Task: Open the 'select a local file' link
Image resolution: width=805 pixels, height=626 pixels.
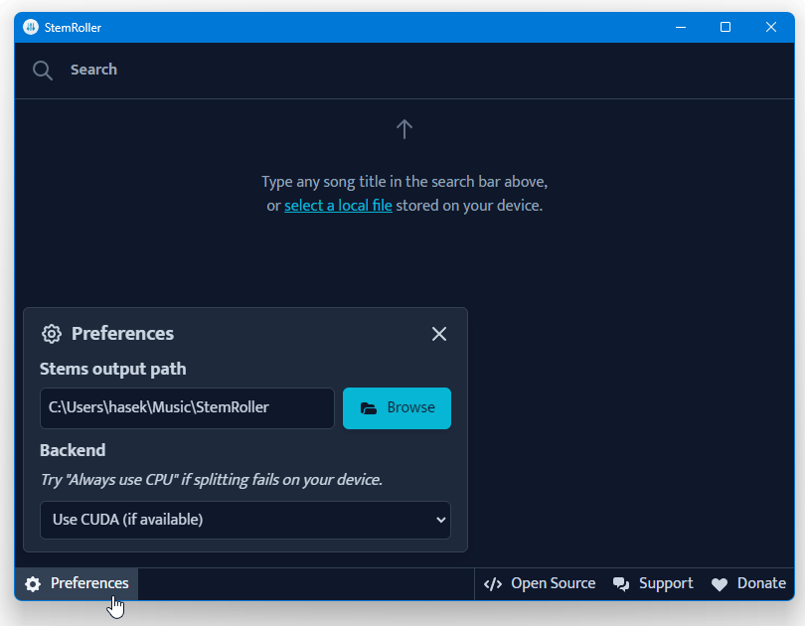Action: [x=338, y=206]
